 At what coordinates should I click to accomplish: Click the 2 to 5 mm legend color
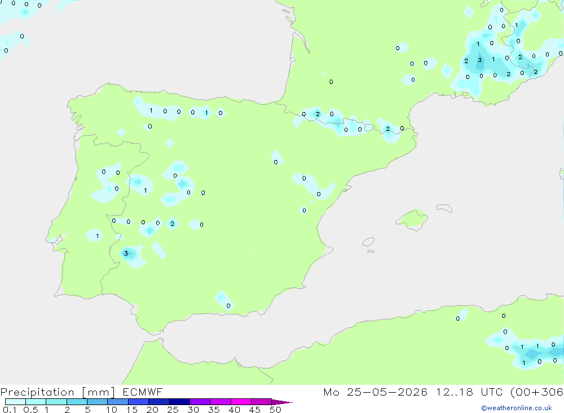(77, 402)
